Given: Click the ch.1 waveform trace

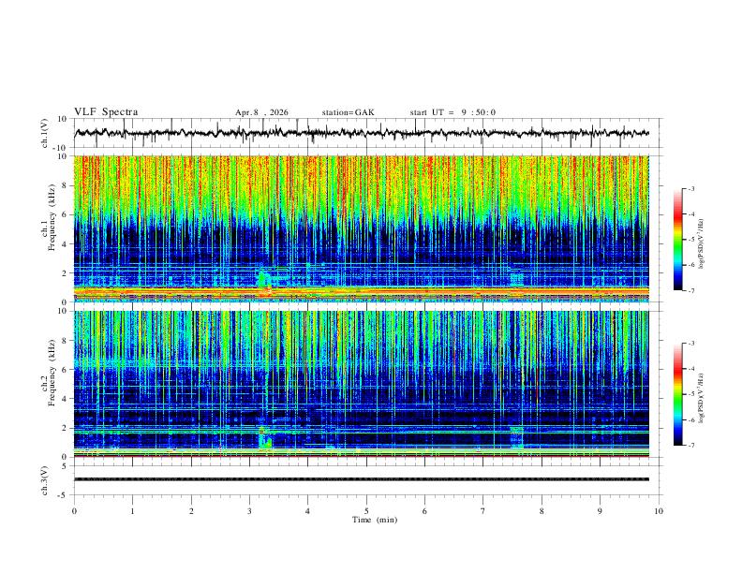Looking at the screenshot, I should tap(362, 133).
